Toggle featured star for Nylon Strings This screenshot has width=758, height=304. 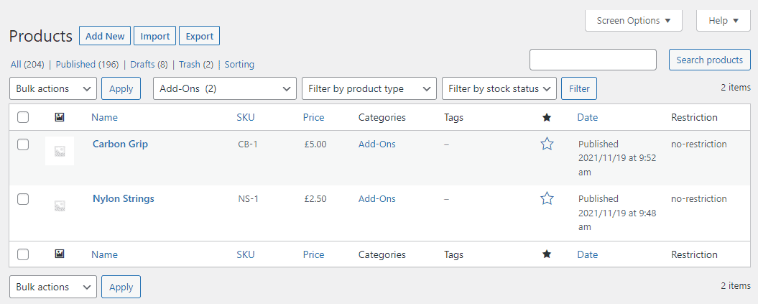547,198
